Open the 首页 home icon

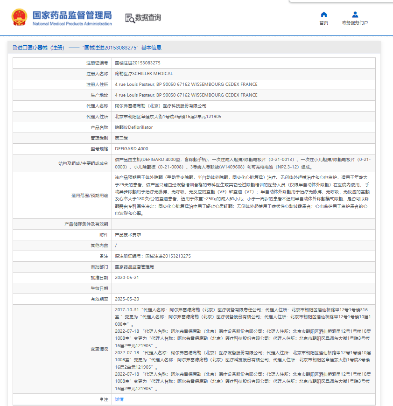click(x=323, y=14)
